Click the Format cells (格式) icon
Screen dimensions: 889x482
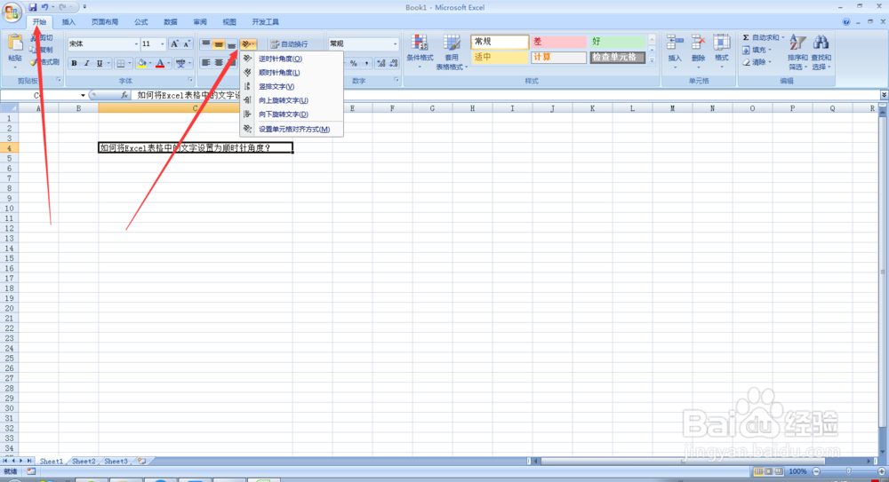tap(721, 43)
